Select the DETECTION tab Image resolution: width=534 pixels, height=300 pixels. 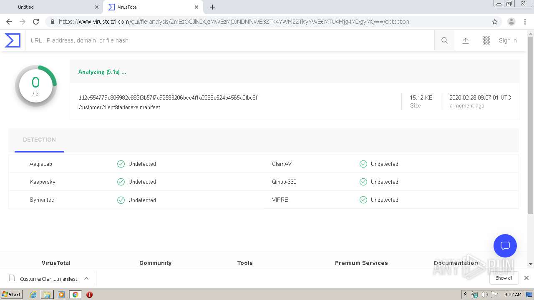point(39,140)
